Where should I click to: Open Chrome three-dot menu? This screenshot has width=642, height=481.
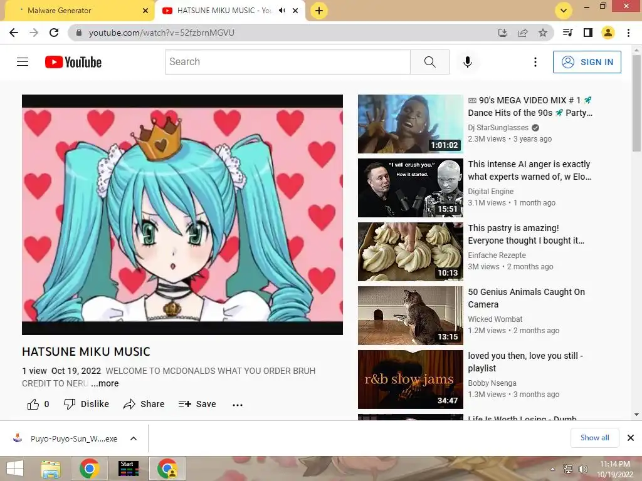click(628, 33)
